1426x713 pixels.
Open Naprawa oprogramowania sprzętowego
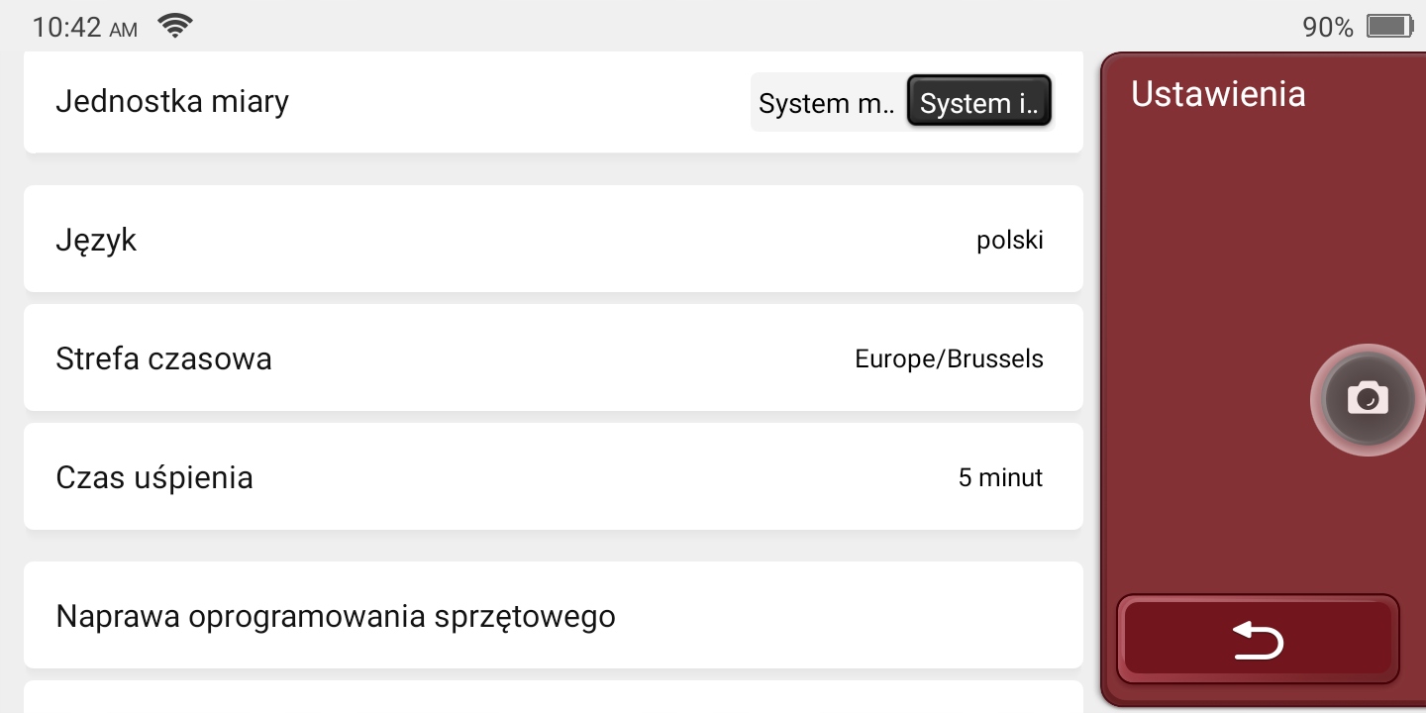point(553,616)
